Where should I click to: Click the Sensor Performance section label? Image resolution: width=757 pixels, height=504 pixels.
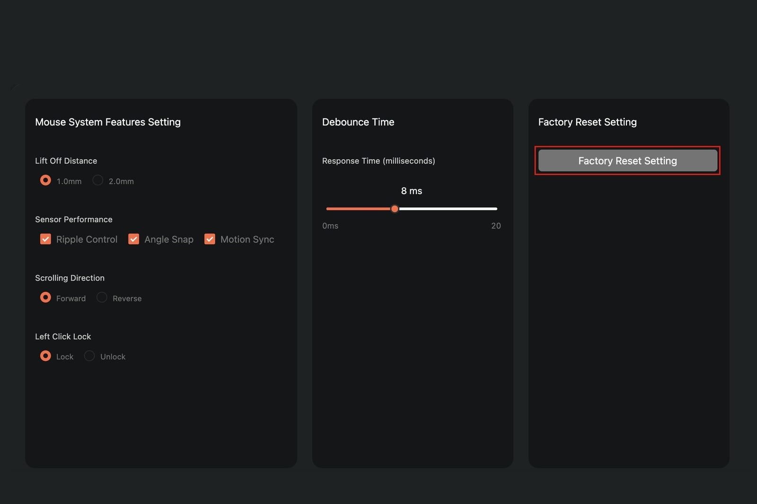[74, 219]
